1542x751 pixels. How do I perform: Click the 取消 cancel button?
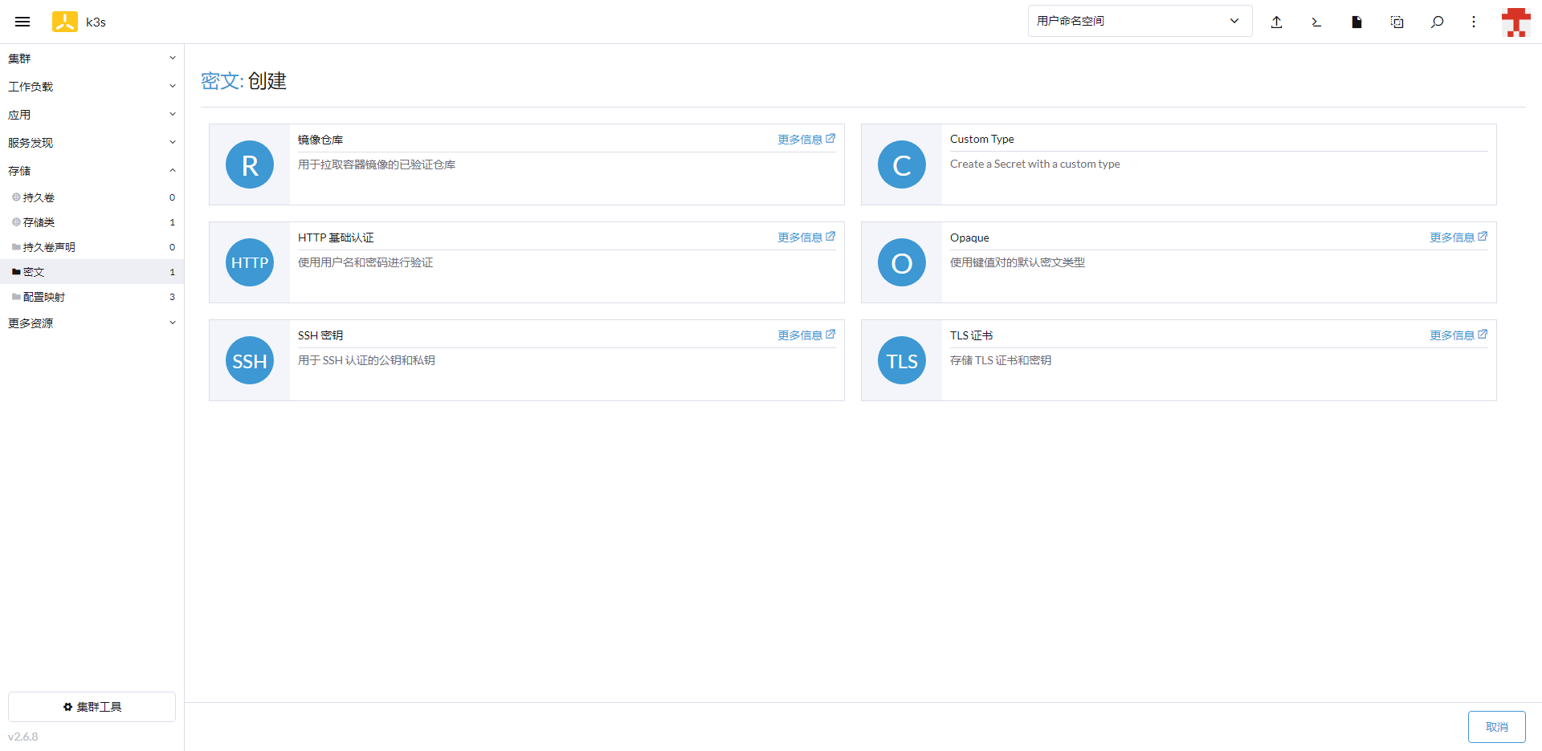click(x=1496, y=727)
